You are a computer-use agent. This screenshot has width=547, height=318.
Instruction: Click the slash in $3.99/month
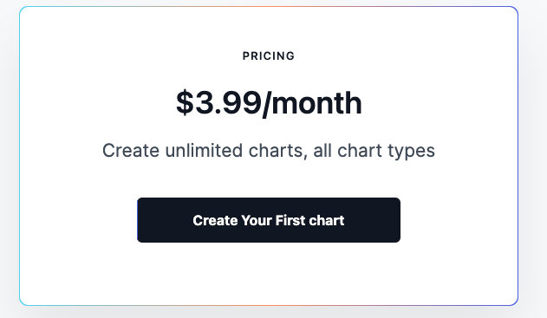[267, 104]
